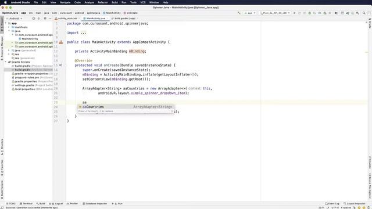Hide the Project panel with minus icon

50,19
